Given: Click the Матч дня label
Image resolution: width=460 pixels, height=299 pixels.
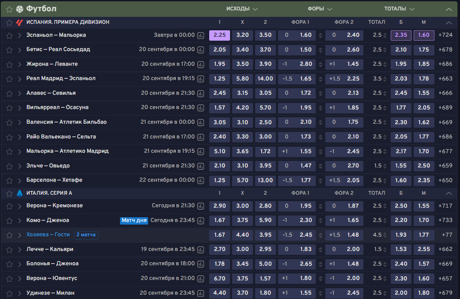Looking at the screenshot, I should 134,220.
